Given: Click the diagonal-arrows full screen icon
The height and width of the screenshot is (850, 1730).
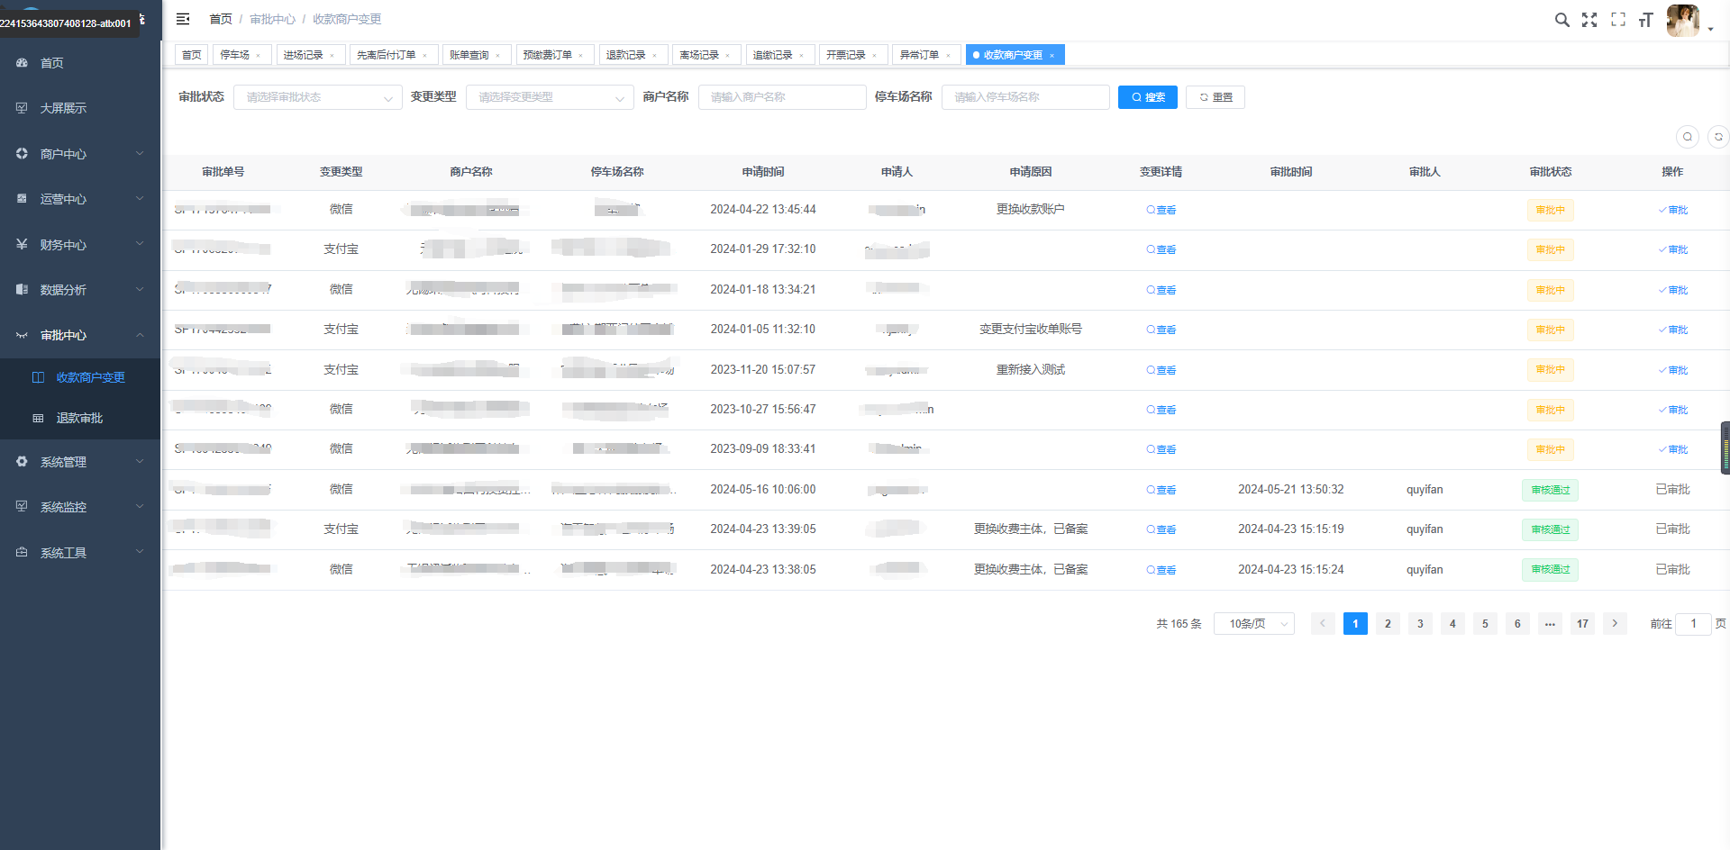Looking at the screenshot, I should (1589, 20).
